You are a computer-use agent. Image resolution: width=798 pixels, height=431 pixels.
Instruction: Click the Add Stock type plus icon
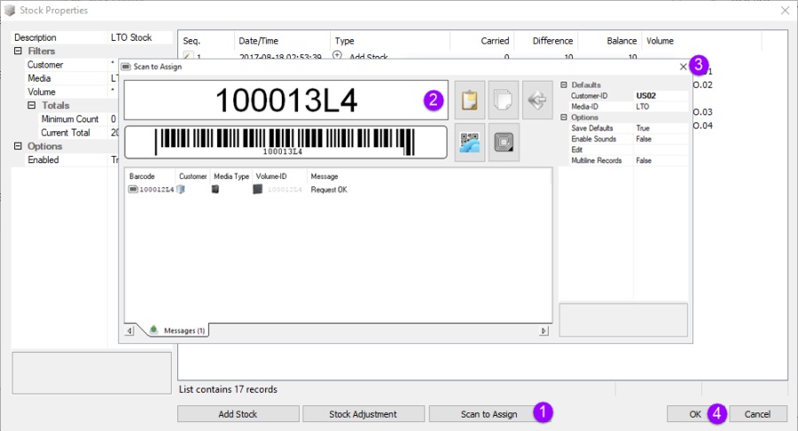pos(337,55)
